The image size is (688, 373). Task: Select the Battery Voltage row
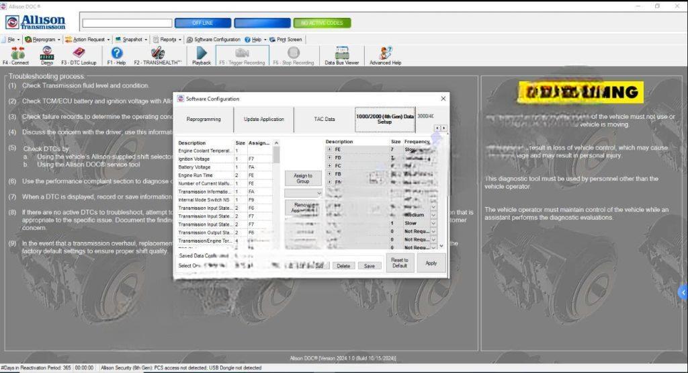point(224,167)
